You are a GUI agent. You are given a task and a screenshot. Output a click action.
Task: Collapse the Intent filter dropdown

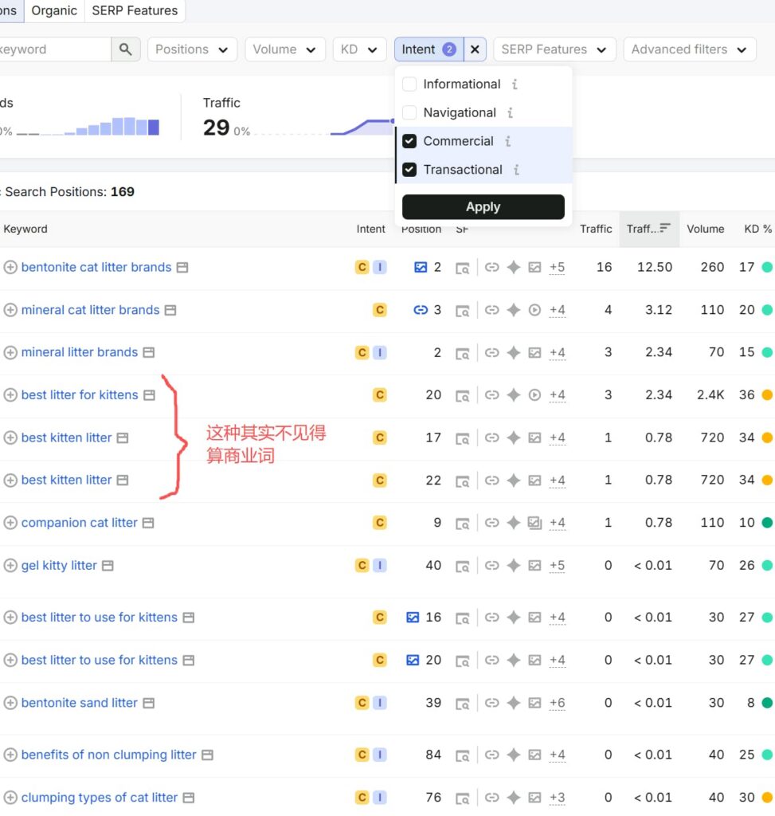click(429, 49)
